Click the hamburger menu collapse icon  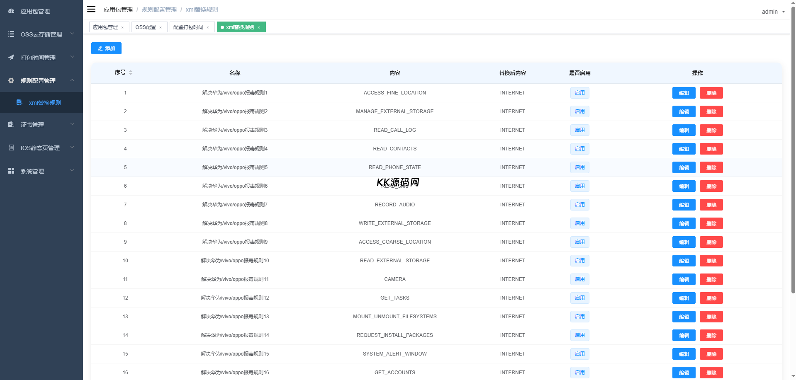point(91,9)
